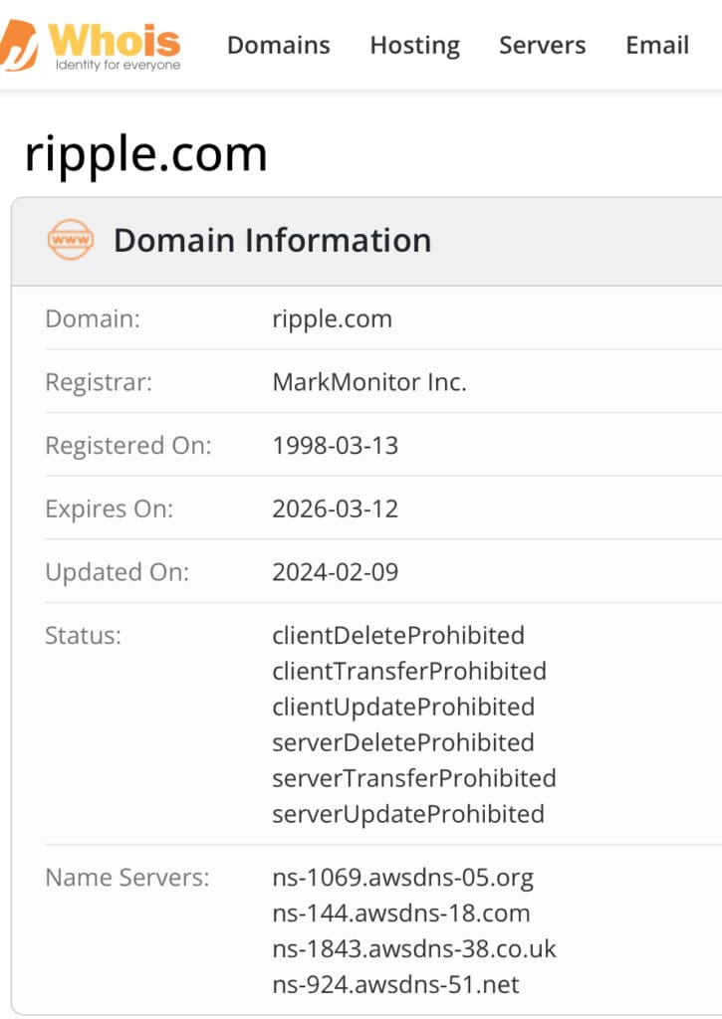
Task: Select the Email navigation entry
Action: click(656, 45)
